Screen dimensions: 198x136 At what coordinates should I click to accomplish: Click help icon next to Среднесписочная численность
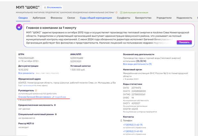pos(55,105)
